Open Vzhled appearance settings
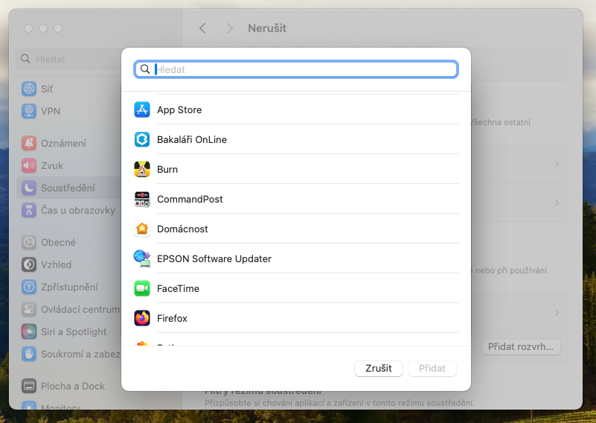This screenshot has height=423, width=596. pos(68,264)
